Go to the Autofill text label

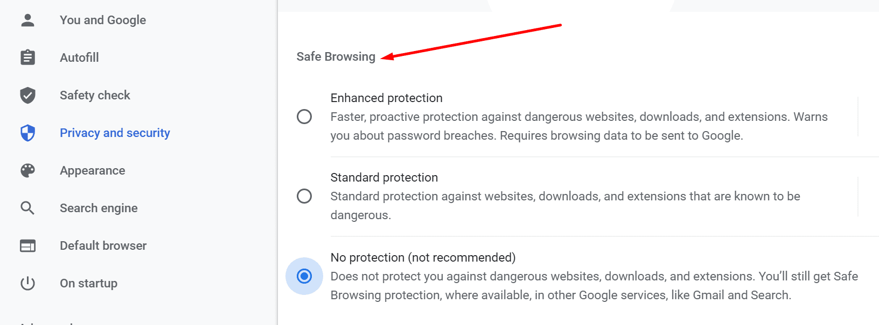point(79,57)
